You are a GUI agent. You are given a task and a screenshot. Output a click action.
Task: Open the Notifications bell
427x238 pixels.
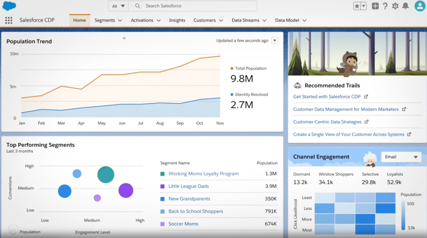tap(405, 6)
